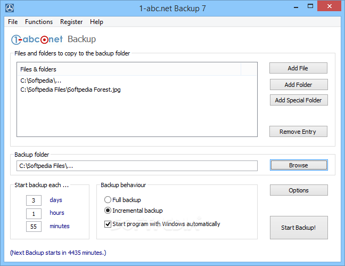Click the Next Backup starts status text
Viewport: 345px width, 266px height.
coord(58,253)
